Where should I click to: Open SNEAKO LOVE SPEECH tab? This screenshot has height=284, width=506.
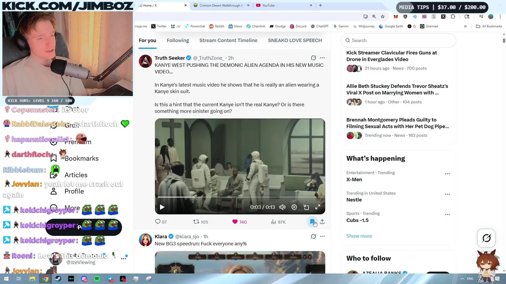[x=295, y=40]
